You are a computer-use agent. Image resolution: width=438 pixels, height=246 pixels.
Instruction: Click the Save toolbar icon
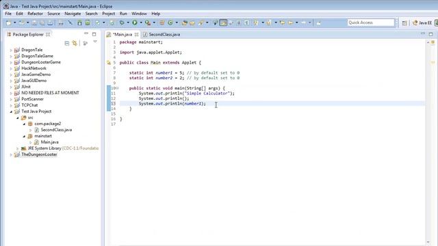tap(34, 23)
